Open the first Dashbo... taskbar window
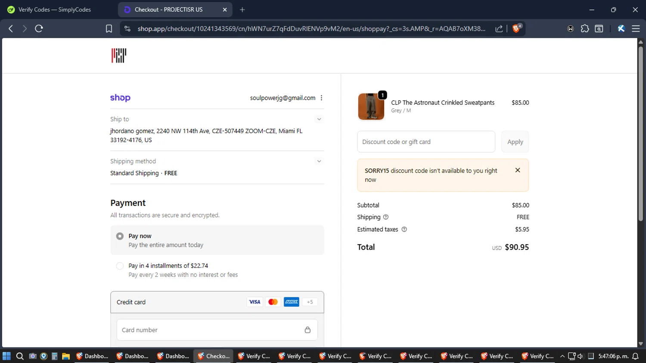 click(92, 356)
